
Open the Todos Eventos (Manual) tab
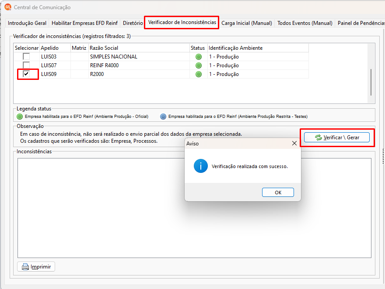(304, 23)
